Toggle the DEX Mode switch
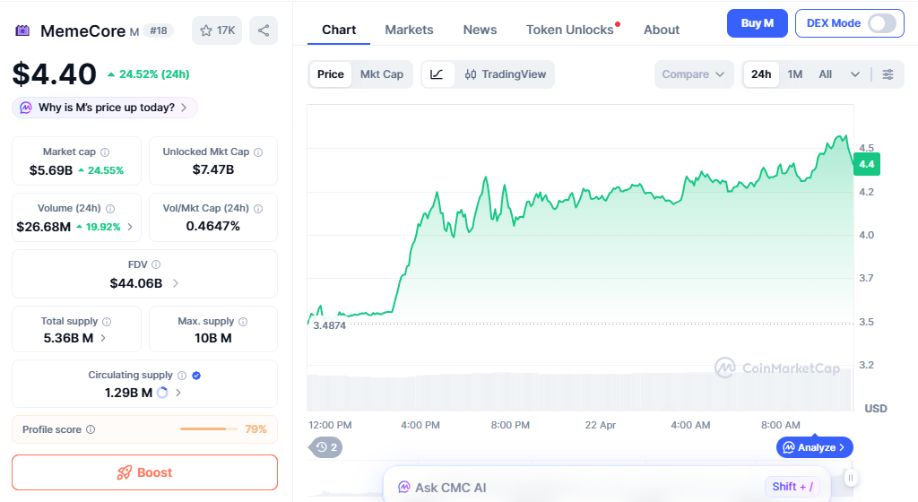Screen dimensions: 918x502 (882, 23)
